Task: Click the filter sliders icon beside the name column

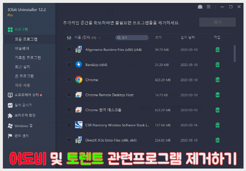Action: tap(69, 38)
